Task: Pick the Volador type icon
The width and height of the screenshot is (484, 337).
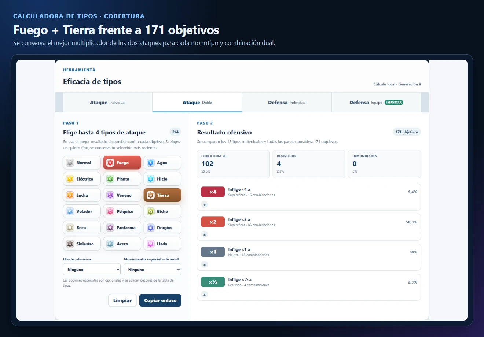Action: coord(70,211)
